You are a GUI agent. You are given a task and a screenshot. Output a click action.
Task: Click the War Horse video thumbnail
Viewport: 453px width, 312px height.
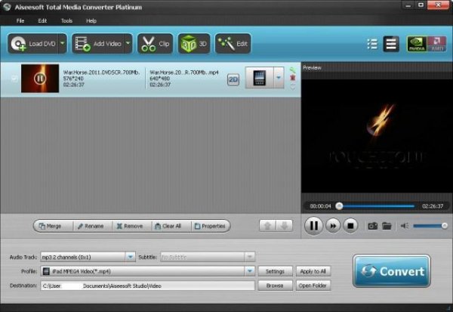pos(40,79)
